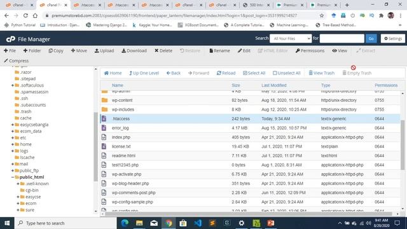Click the .htaccess file icon
Image resolution: width=407 pixels, height=229 pixels.
point(104,119)
